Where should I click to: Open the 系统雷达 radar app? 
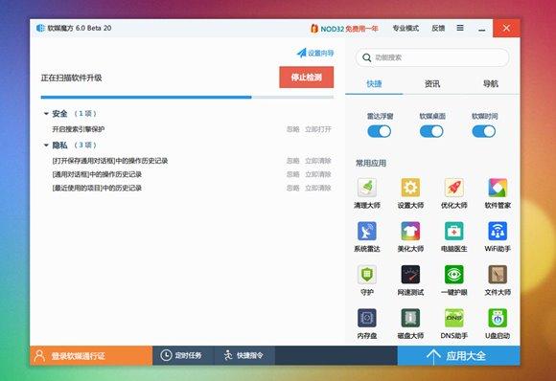(x=366, y=232)
